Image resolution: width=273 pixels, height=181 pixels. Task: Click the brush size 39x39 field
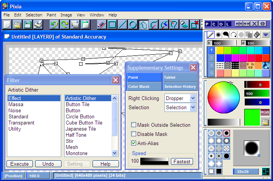pyautogui.click(x=246, y=171)
